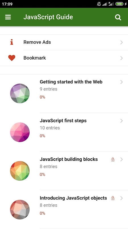The image size is (128, 229).
Task: Tap the red heart Bookmark icon
Action: point(12,58)
